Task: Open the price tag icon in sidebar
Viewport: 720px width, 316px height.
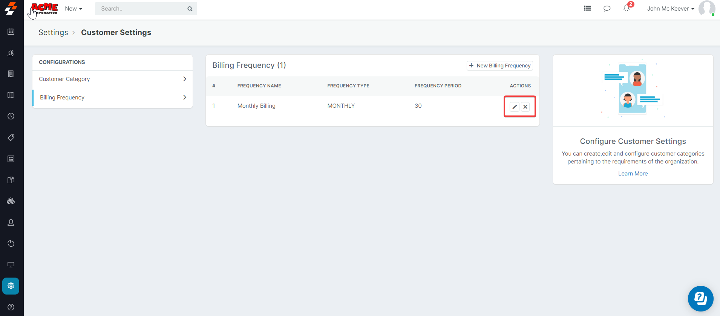Action: 11,137
